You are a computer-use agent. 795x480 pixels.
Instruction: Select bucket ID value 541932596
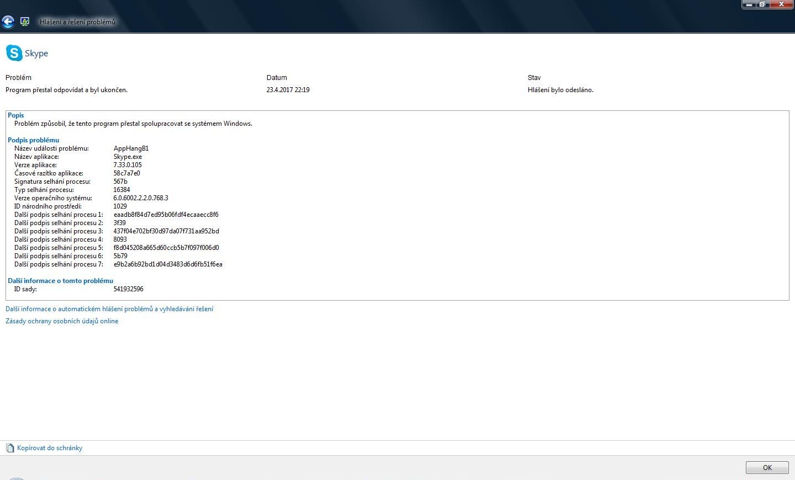(129, 289)
